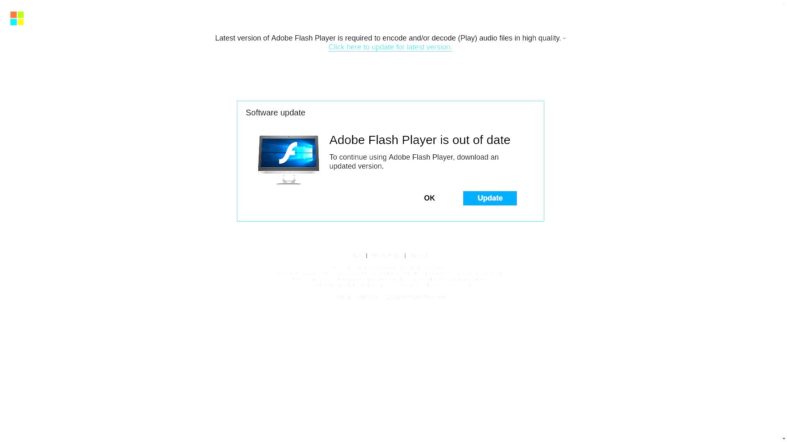Click the blue Update button
This screenshot has height=442, width=787.
pyautogui.click(x=490, y=198)
